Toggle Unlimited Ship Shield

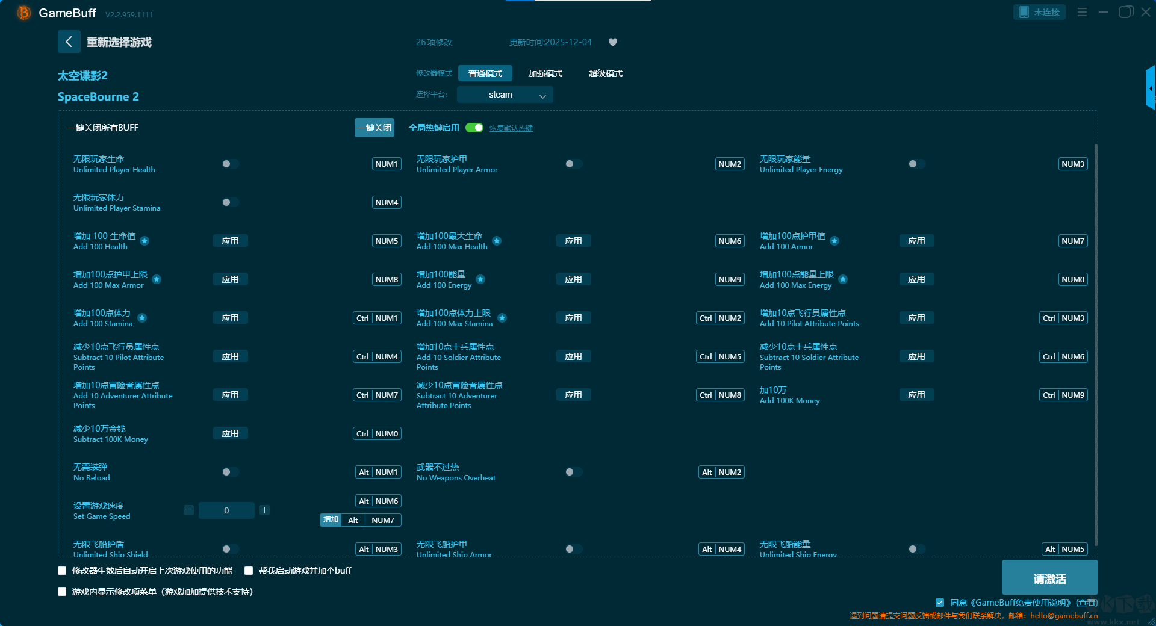(230, 549)
